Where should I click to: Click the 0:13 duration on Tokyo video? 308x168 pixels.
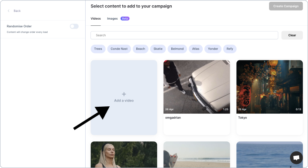click(x=298, y=109)
